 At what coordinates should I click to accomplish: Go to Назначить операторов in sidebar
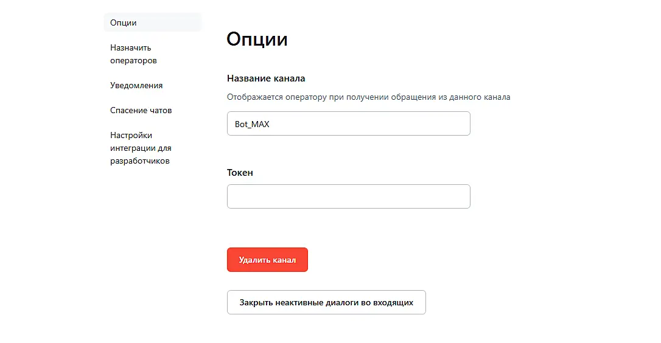pos(133,54)
